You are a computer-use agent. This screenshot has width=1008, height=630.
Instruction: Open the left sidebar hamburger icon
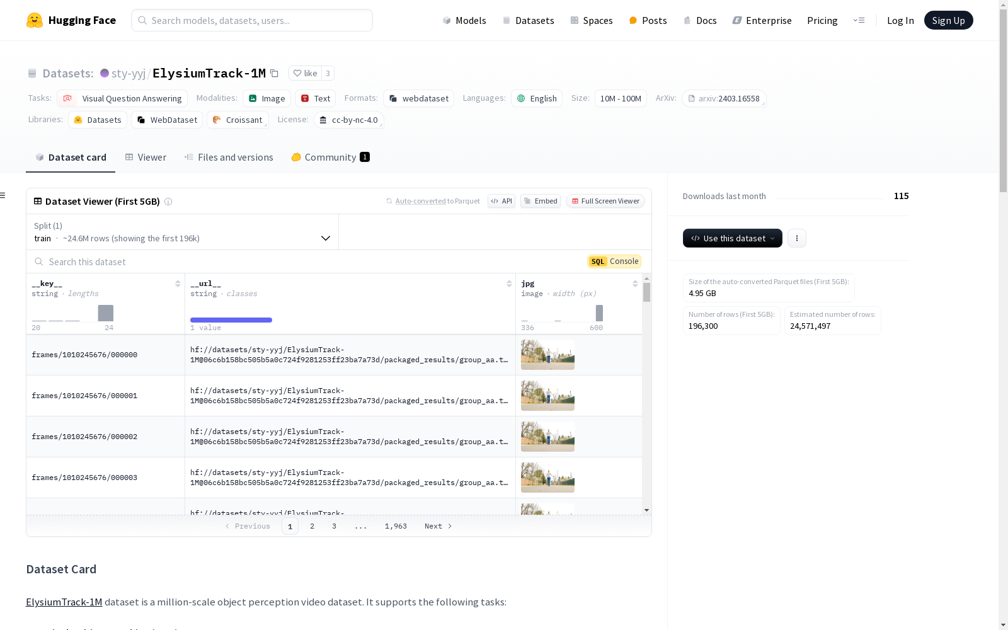pos(3,195)
